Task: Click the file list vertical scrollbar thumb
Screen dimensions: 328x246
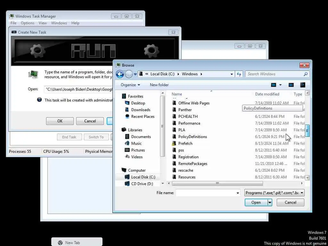Action: click(307, 131)
